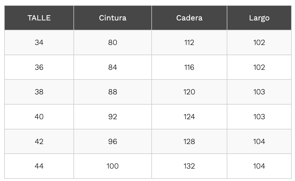The width and height of the screenshot is (295, 181).
Task: Click the Cintura column header
Action: (113, 18)
